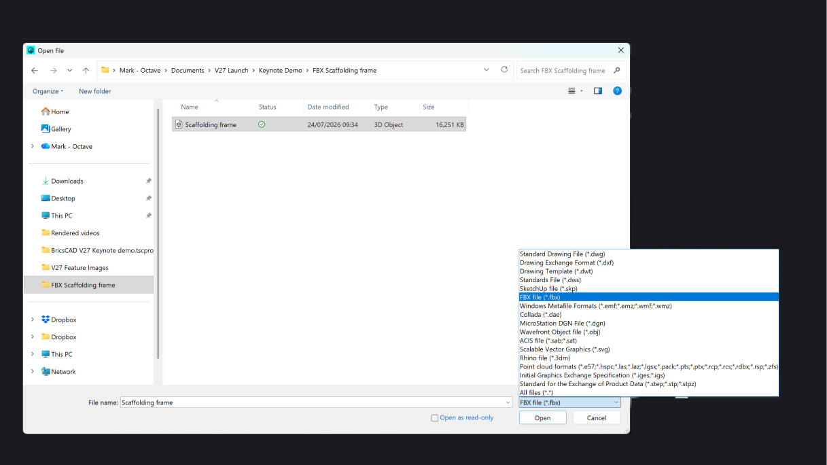This screenshot has height=465, width=827.
Task: Open the Rendered videos folder
Action: (75, 233)
